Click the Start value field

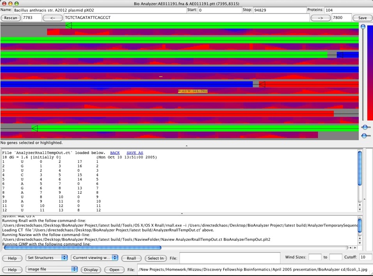pyautogui.click(x=219, y=10)
